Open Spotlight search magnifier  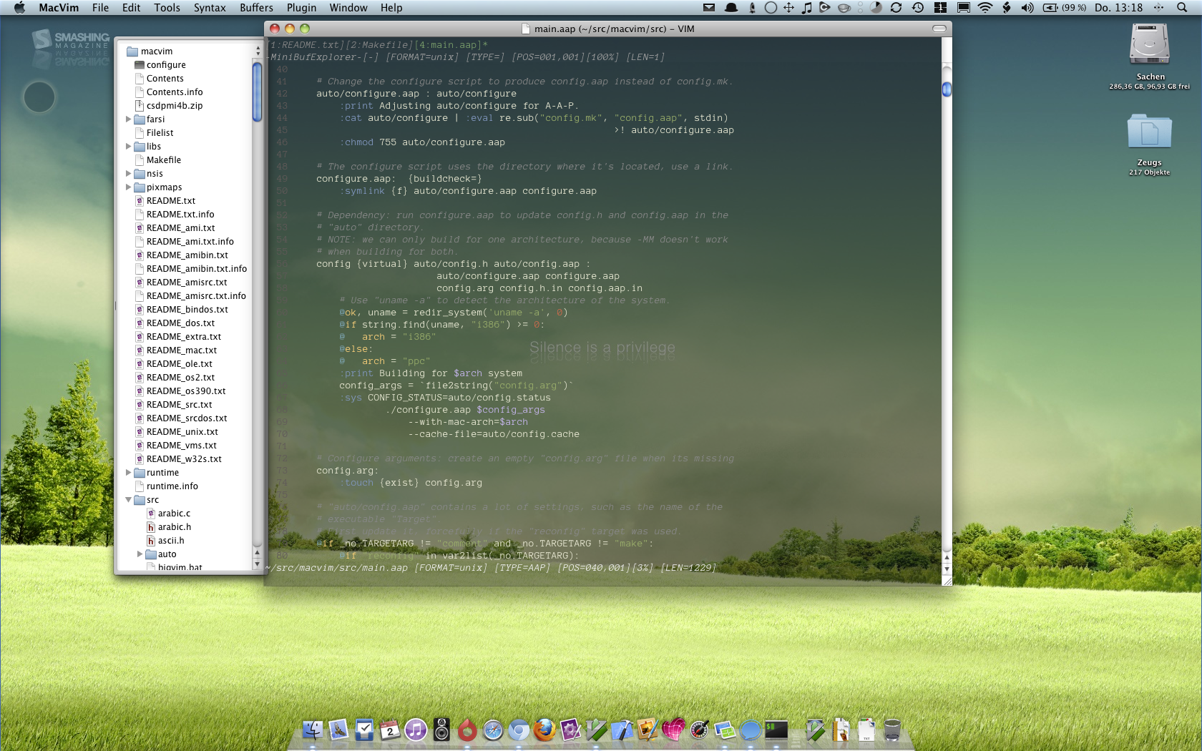pos(1182,8)
